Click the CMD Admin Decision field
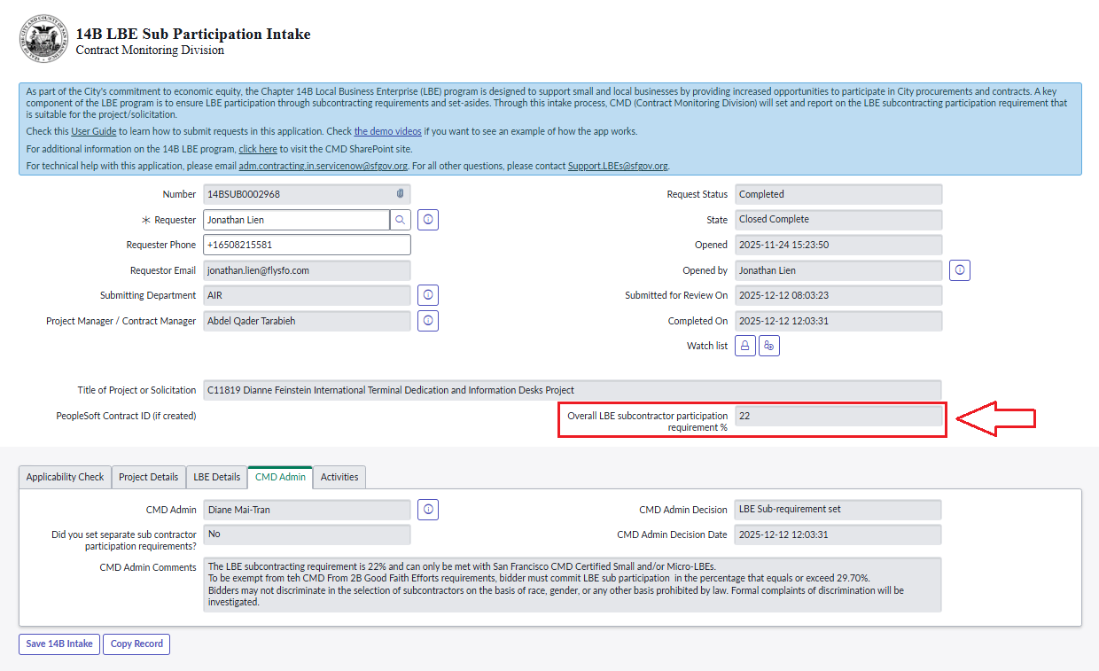The image size is (1099, 671). (838, 509)
